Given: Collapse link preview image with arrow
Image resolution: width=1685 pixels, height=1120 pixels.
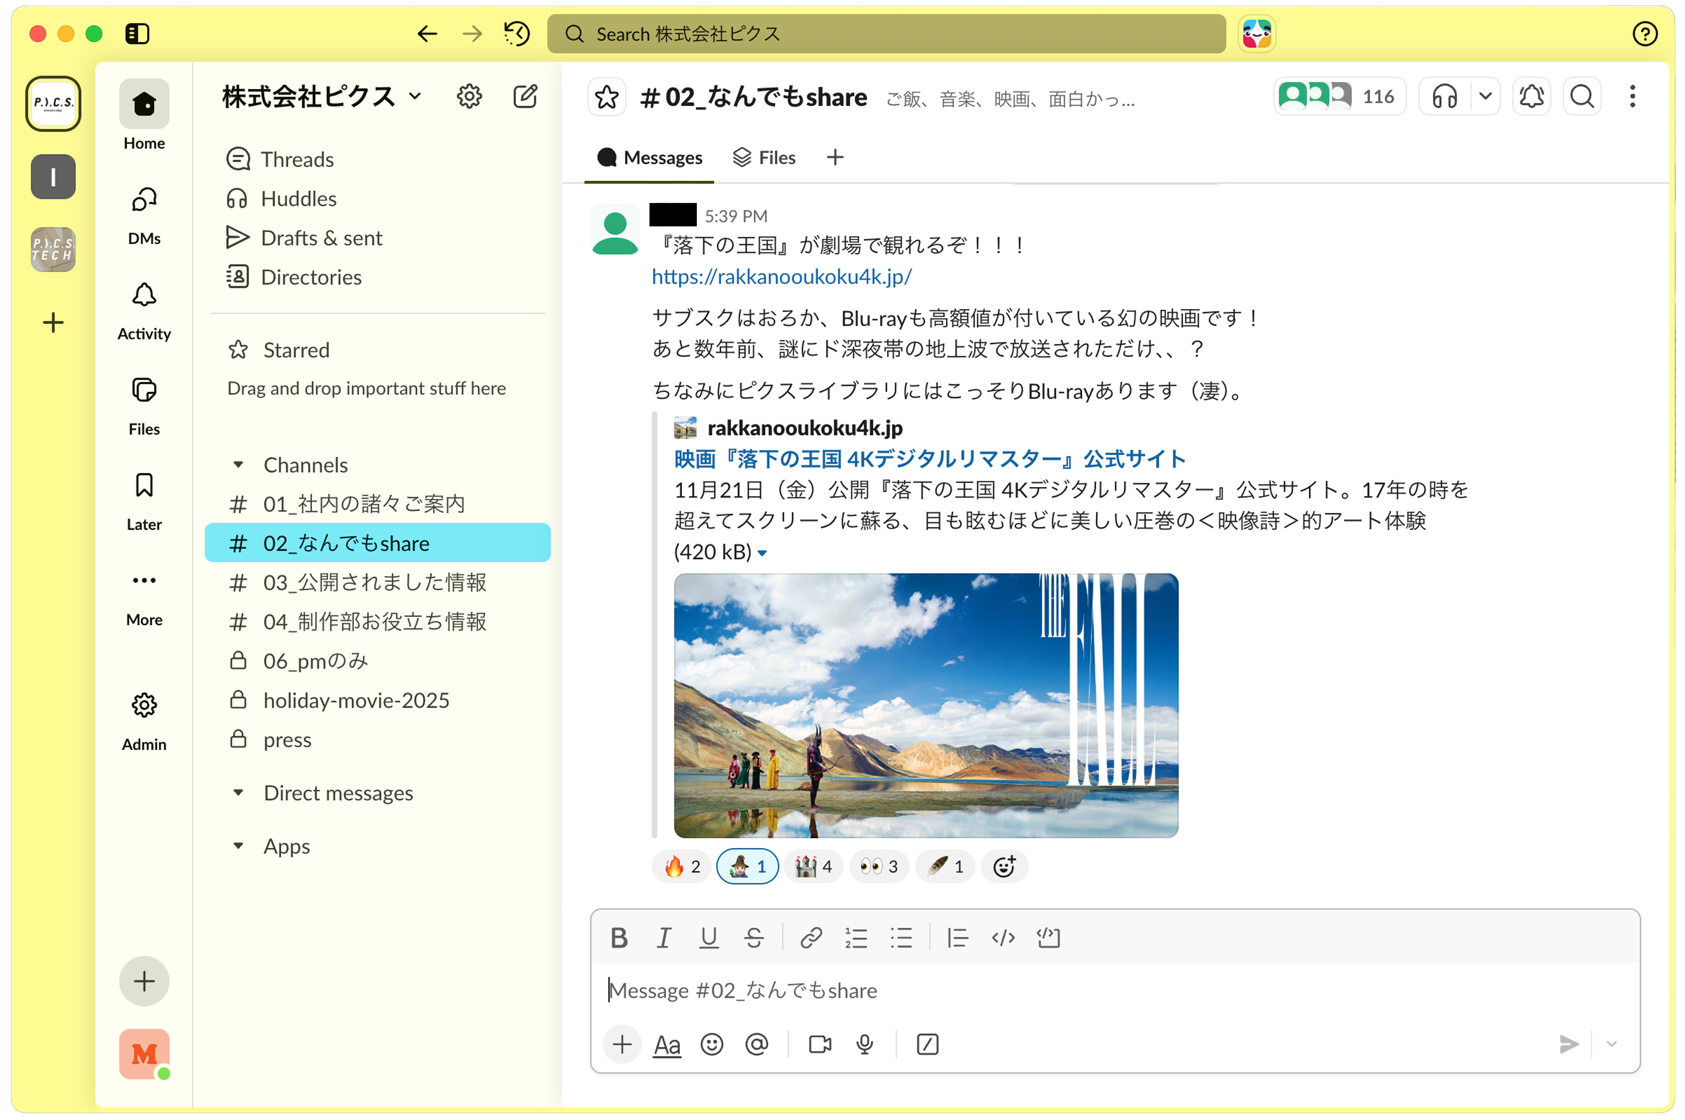Looking at the screenshot, I should click(x=762, y=554).
